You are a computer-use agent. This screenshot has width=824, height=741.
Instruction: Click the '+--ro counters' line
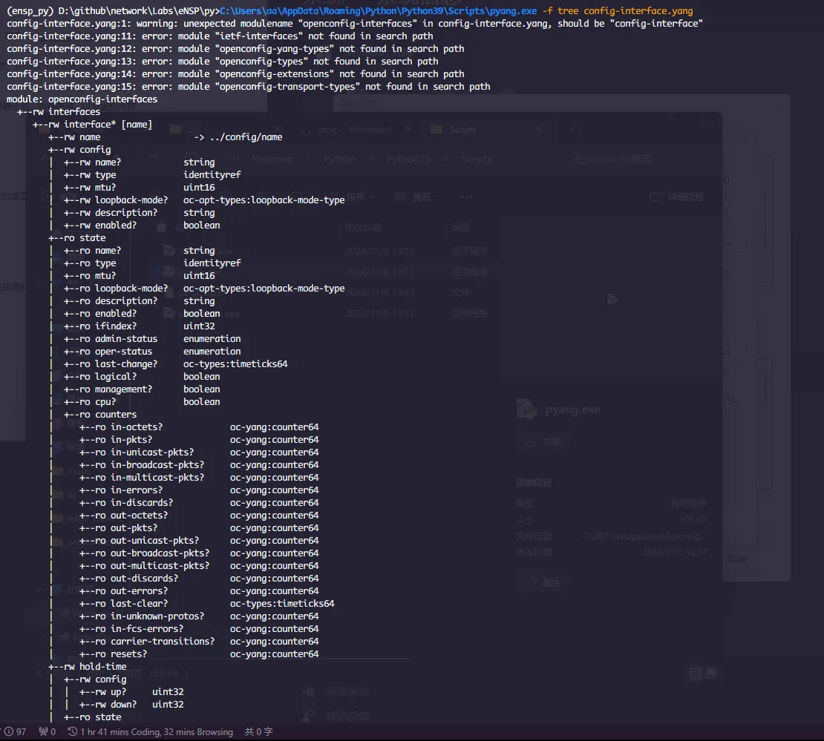point(100,414)
